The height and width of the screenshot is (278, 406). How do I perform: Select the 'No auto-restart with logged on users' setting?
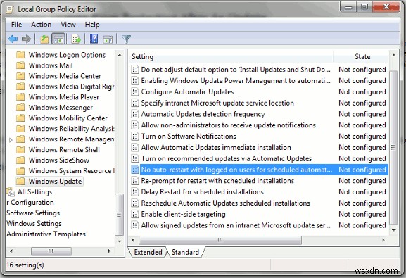(x=259, y=170)
